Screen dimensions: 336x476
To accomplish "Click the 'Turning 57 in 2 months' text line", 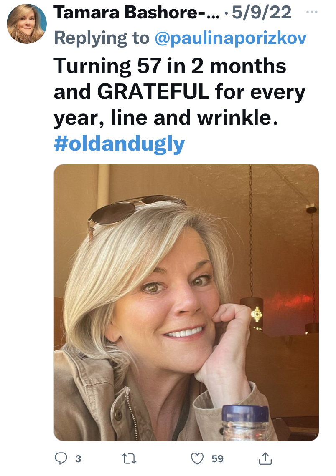I will 170,66.
